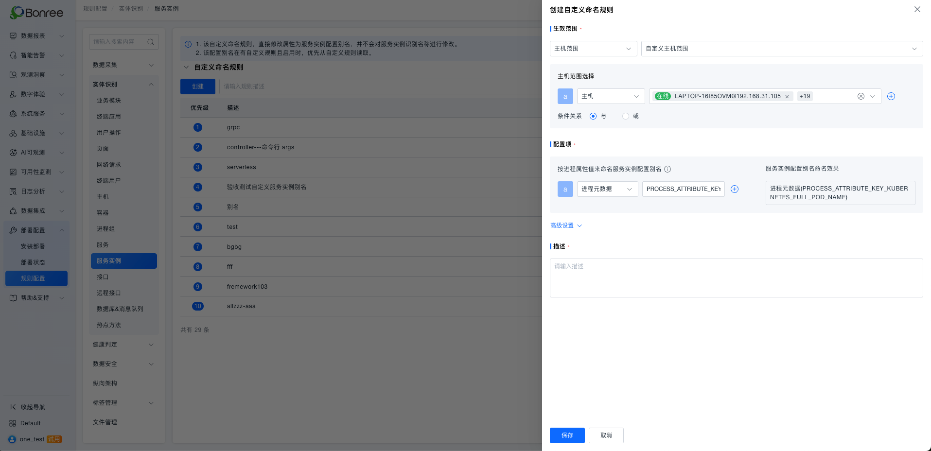The height and width of the screenshot is (451, 931).
Task: Click the search magnifier icon in the rule menu
Action: (x=151, y=42)
